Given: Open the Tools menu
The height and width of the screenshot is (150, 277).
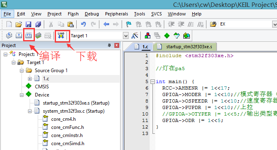Looking at the screenshot, I should click(140, 14).
